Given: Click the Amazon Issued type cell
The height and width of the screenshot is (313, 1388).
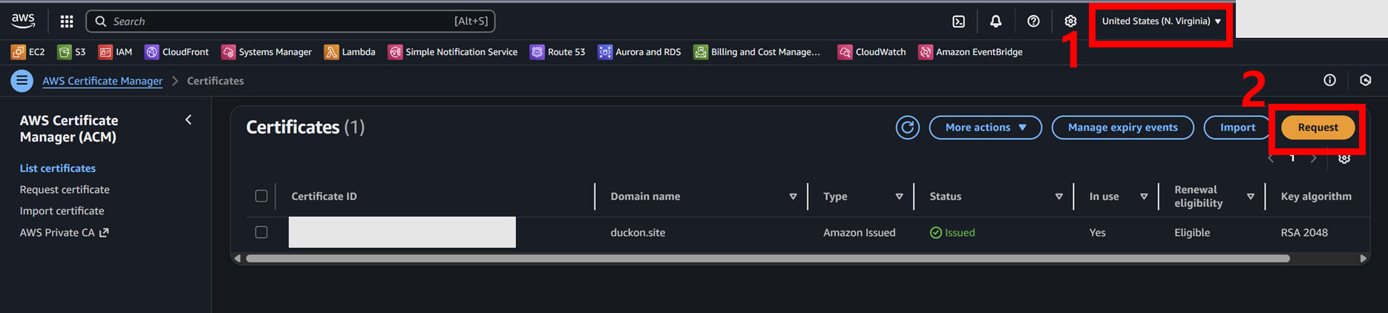Looking at the screenshot, I should point(860,232).
